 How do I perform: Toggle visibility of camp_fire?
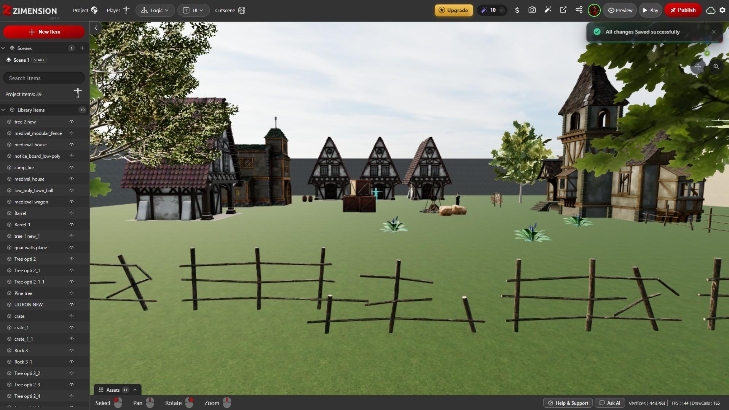pyautogui.click(x=71, y=168)
